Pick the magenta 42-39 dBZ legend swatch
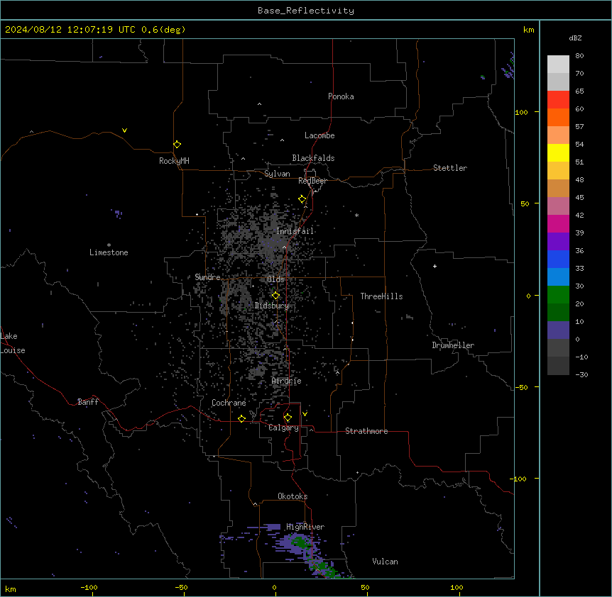Screen dimensions: 612x597 [x=558, y=223]
